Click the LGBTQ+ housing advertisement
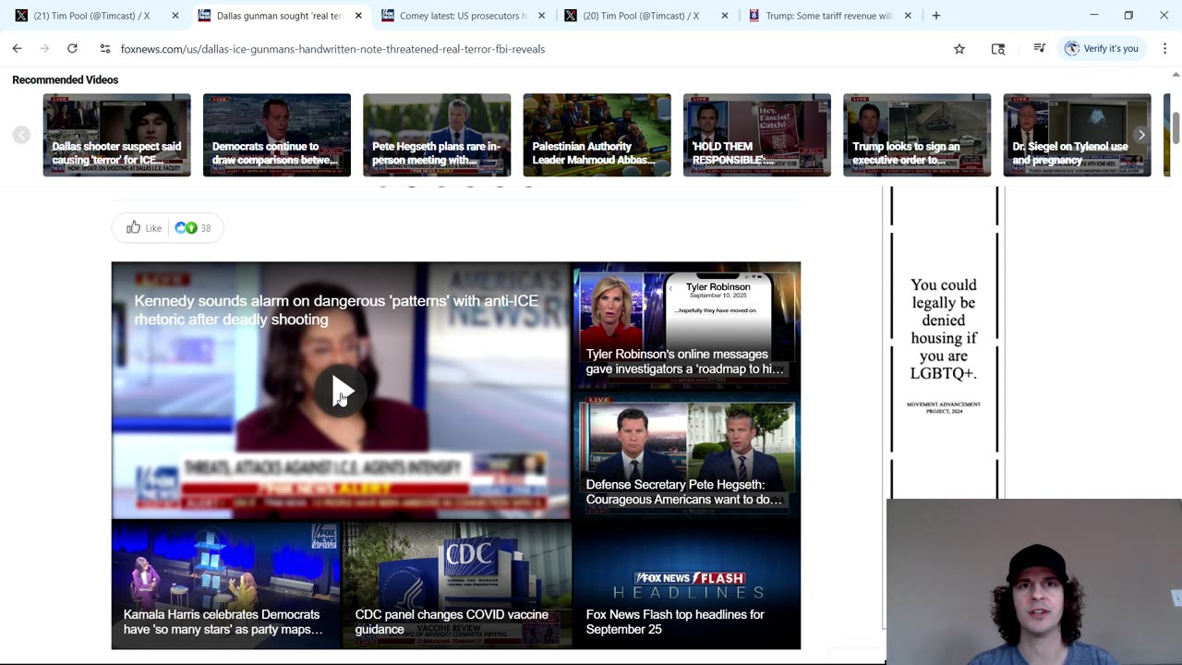 click(944, 342)
